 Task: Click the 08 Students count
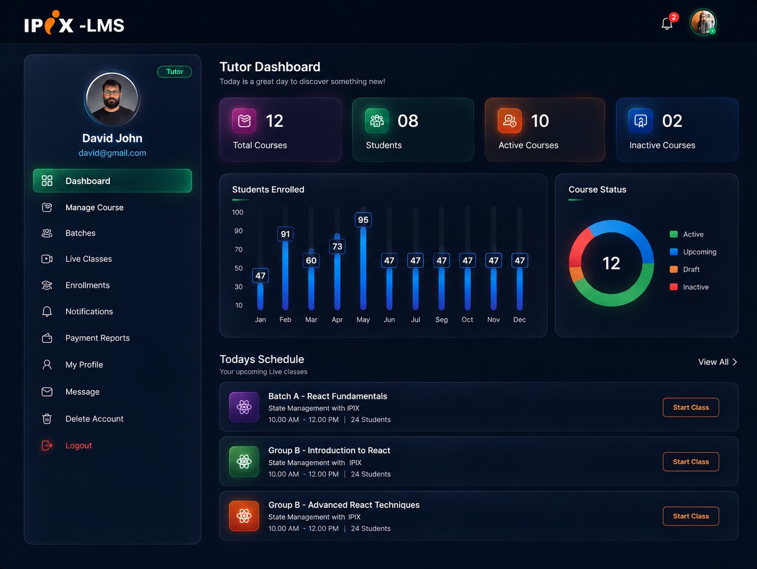coord(408,121)
